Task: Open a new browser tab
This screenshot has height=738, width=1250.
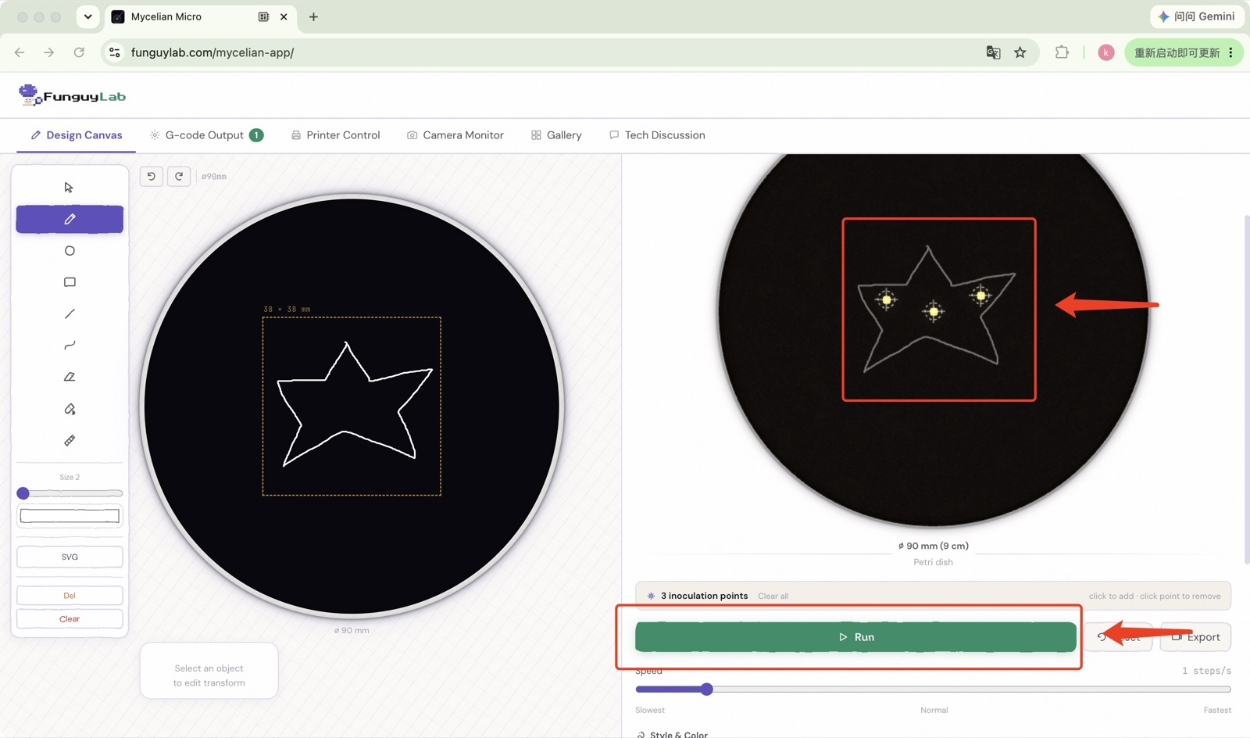Action: click(x=313, y=16)
